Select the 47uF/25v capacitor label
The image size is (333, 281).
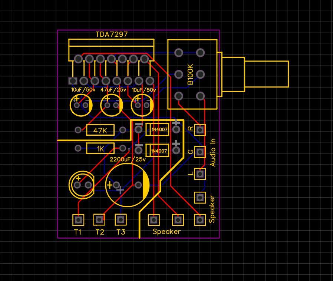113,90
